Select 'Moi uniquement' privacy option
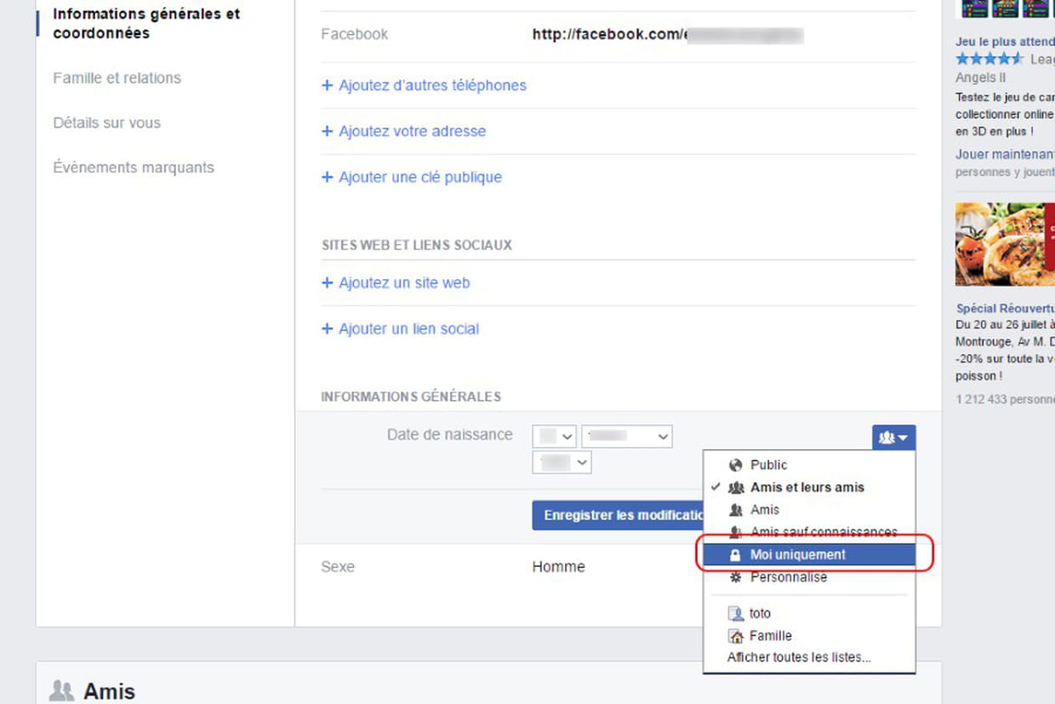The height and width of the screenshot is (704, 1055). 798,554
